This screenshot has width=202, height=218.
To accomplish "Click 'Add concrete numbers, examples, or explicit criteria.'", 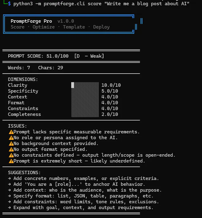I will pos(86,178).
